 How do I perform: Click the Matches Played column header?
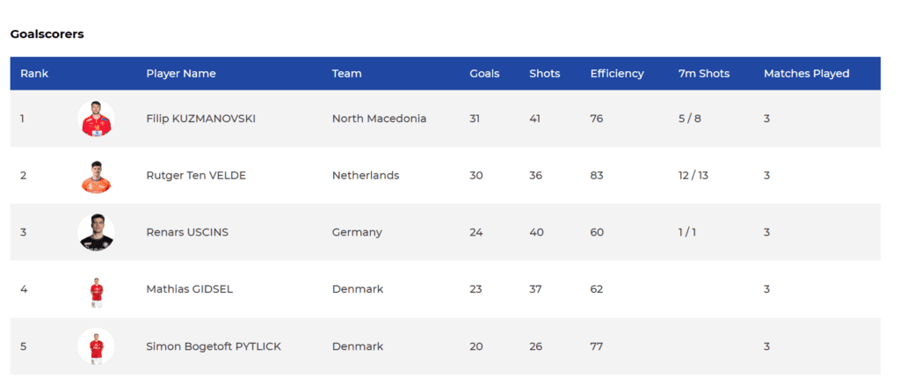(x=806, y=74)
